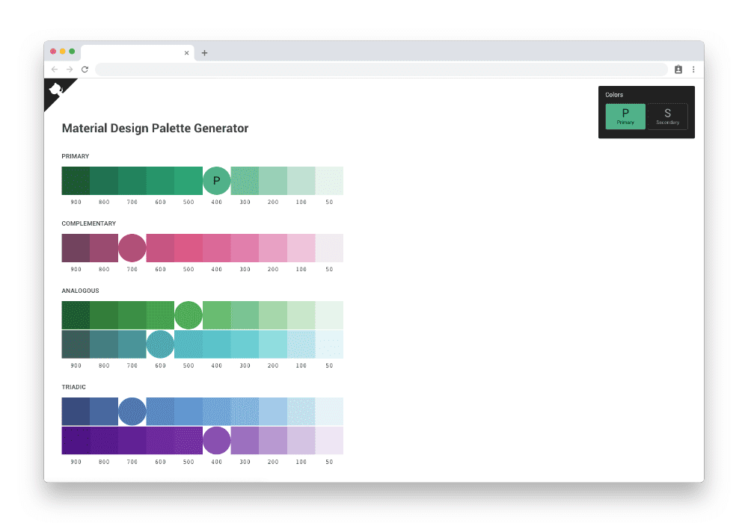The height and width of the screenshot is (523, 748).
Task: Click the lightest 50 lavender swatch in Triadic row
Action: coord(329,440)
